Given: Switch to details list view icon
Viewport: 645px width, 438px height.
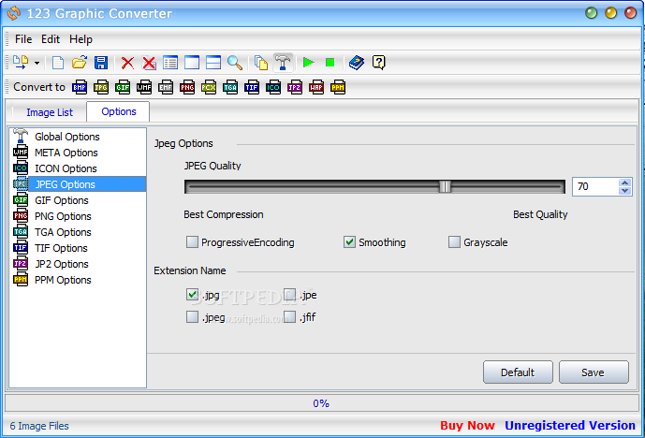Looking at the screenshot, I should click(170, 63).
